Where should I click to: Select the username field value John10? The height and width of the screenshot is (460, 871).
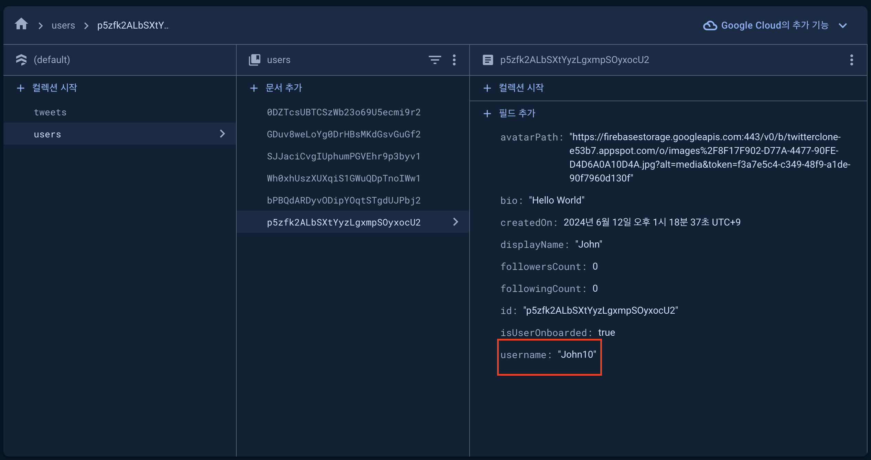point(577,355)
